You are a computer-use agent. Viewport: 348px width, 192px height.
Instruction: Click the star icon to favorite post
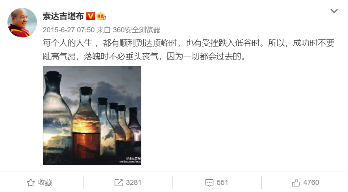pyautogui.click(x=31, y=183)
